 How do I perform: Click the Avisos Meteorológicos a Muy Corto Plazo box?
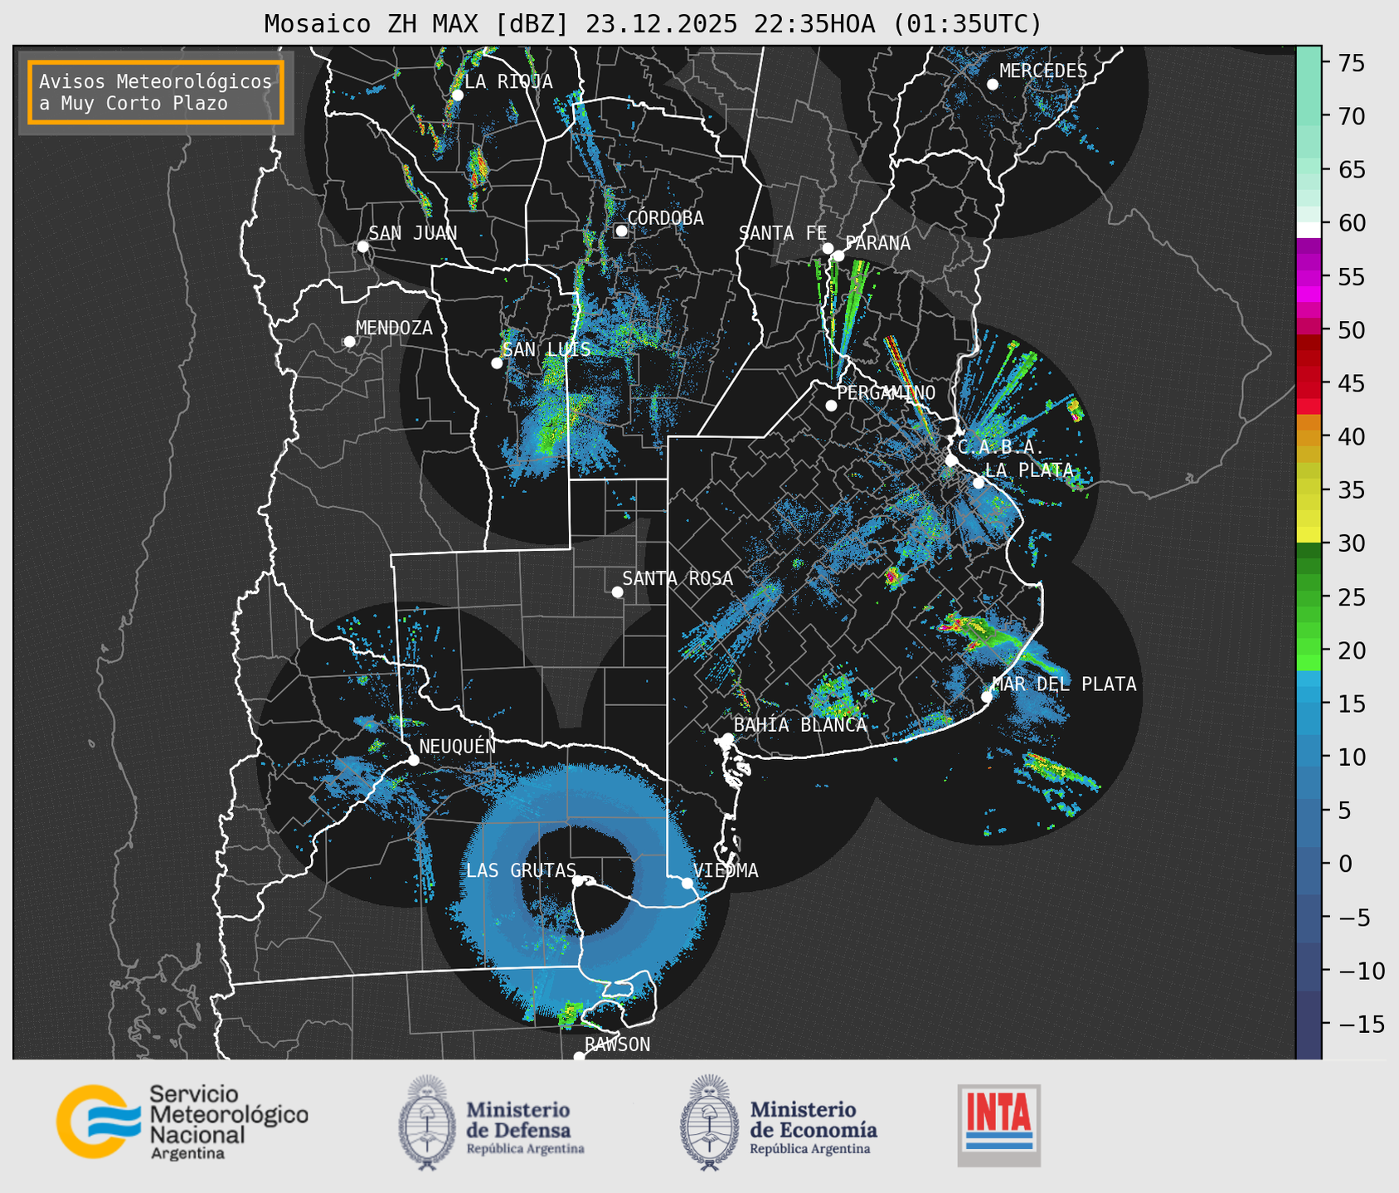coord(156,92)
